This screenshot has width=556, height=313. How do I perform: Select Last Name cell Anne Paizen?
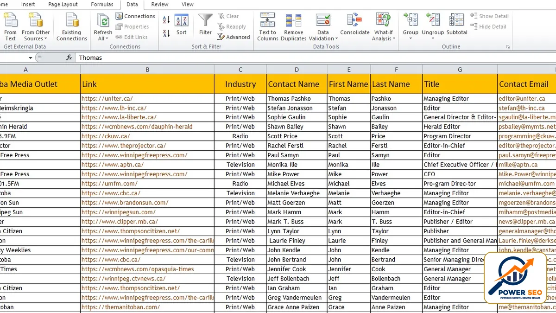[x=396, y=307]
